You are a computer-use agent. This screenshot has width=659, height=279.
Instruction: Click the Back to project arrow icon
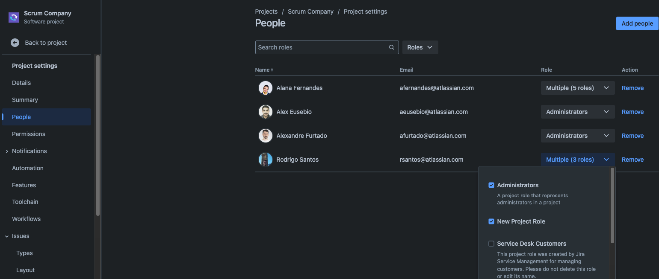(15, 43)
